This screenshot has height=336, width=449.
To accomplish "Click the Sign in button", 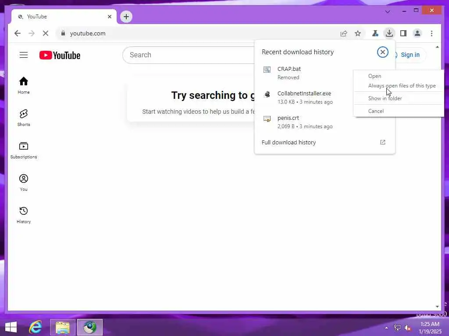I will point(410,55).
